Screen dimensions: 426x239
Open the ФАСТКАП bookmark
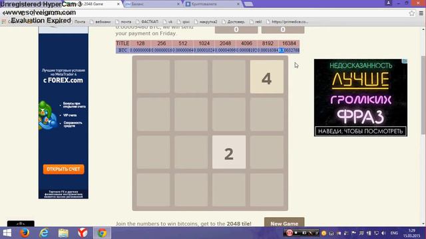146,22
